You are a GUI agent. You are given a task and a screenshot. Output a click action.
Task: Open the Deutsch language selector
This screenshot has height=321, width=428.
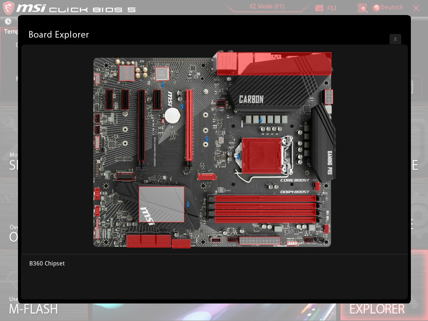[x=388, y=8]
